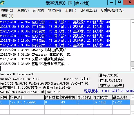Close the 武圣沉默01区 window
Screen dimensions: 134x115
click(129, 2)
